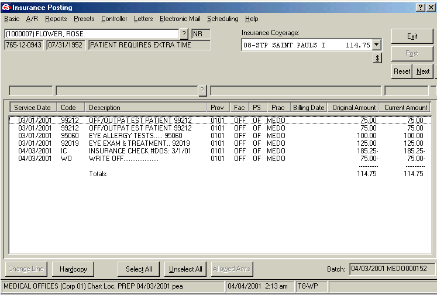Click the birth date 07/31/1952

pos(66,45)
